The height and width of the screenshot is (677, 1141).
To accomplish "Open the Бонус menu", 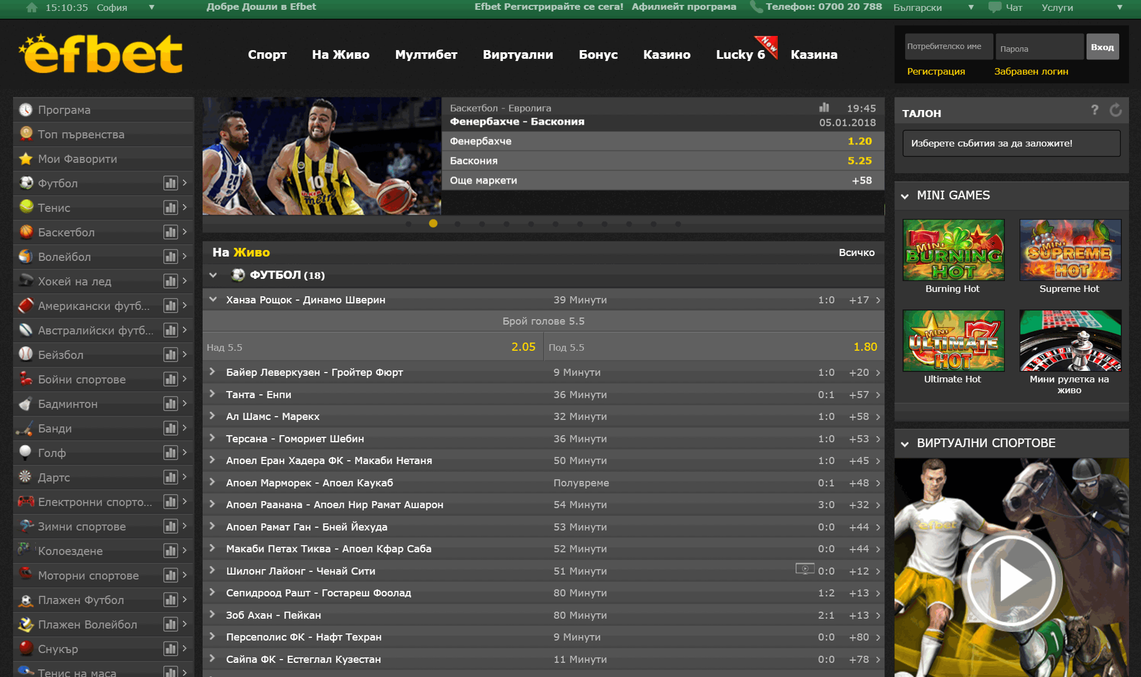I will coord(598,54).
